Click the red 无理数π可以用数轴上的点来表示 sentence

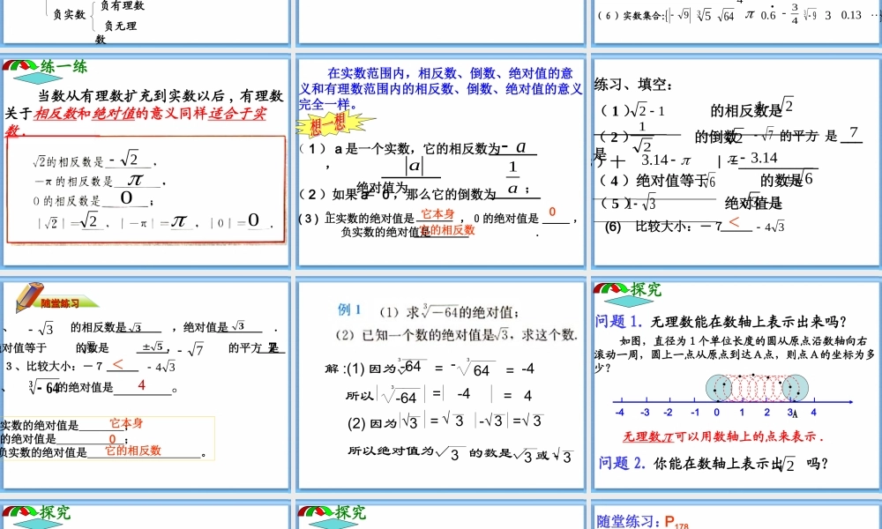[x=723, y=436]
